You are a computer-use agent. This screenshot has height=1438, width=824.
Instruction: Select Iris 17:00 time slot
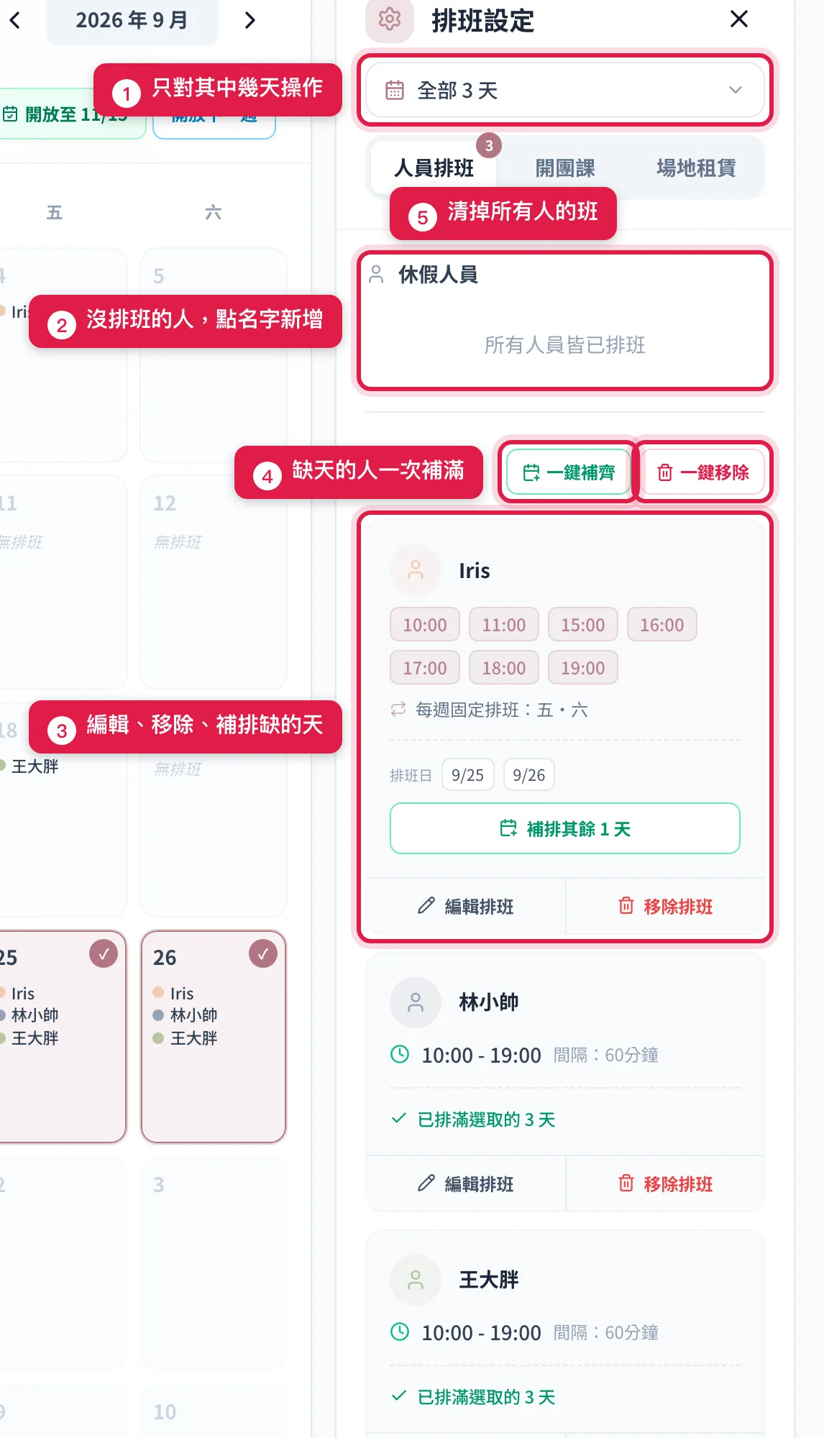[x=425, y=668]
